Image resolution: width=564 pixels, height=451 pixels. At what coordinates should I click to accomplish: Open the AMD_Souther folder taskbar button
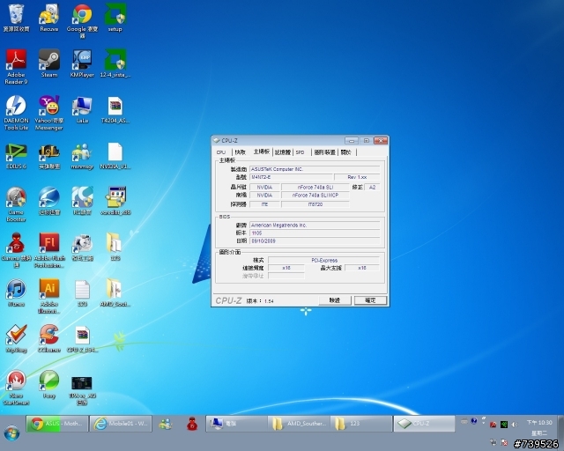300,424
